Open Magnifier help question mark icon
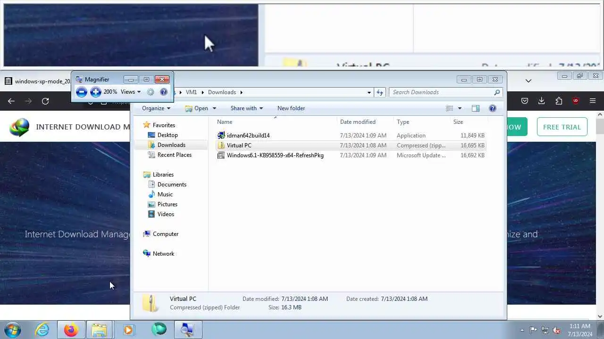Image resolution: width=604 pixels, height=339 pixels. [164, 92]
